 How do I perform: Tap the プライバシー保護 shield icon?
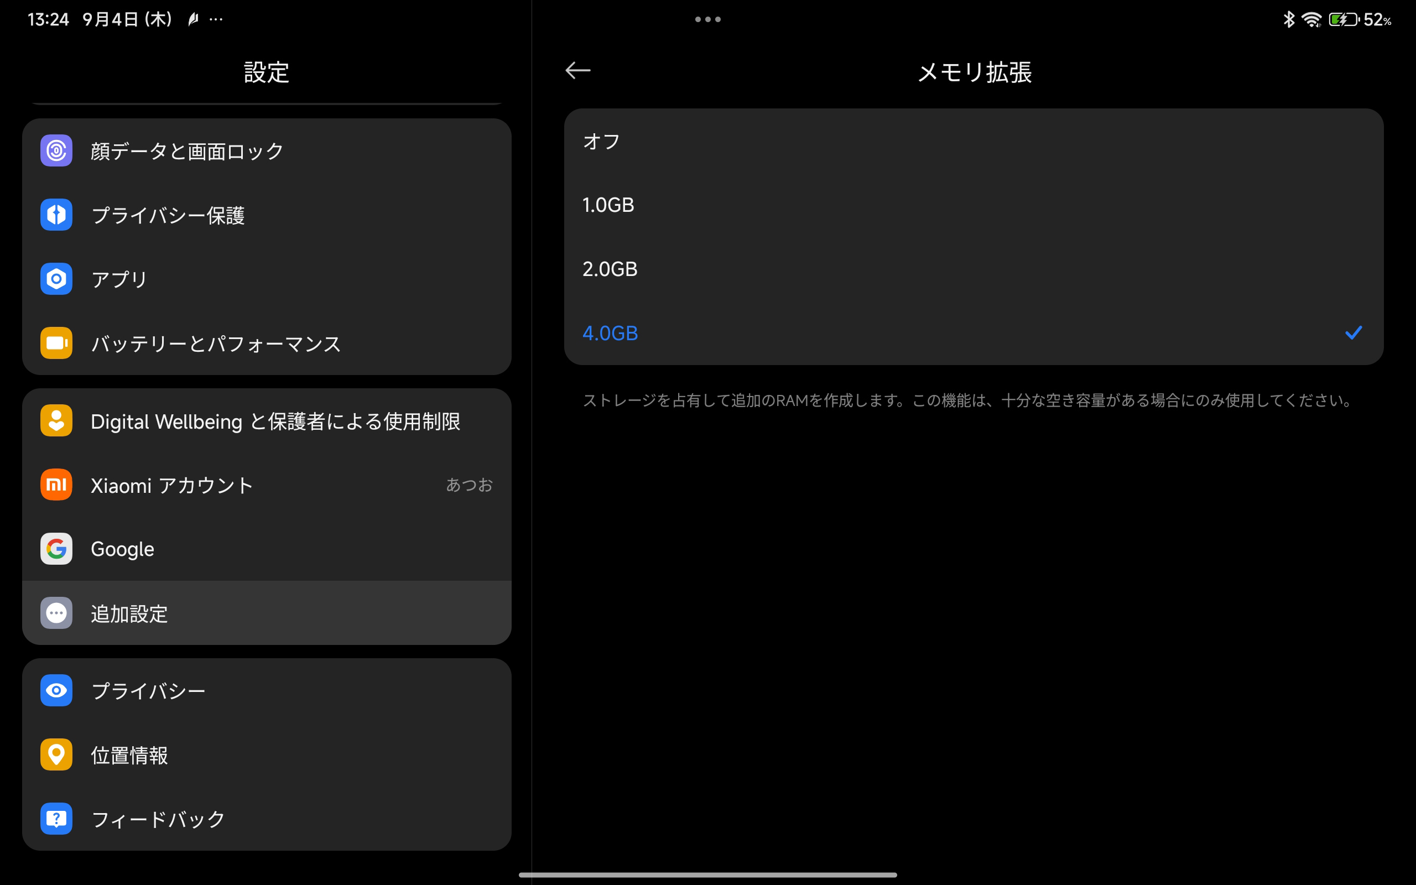(x=56, y=215)
